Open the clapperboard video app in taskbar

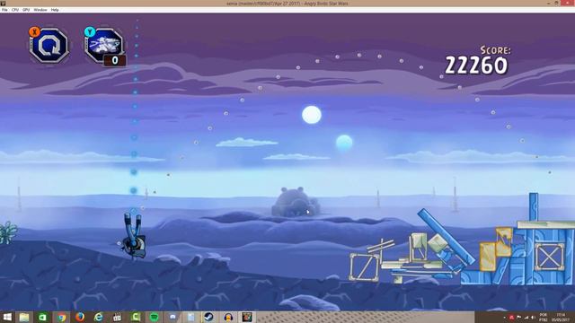pyautogui.click(x=117, y=317)
